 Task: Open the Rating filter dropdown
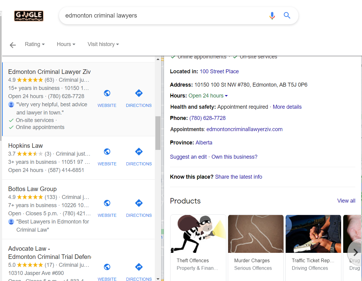coord(35,44)
